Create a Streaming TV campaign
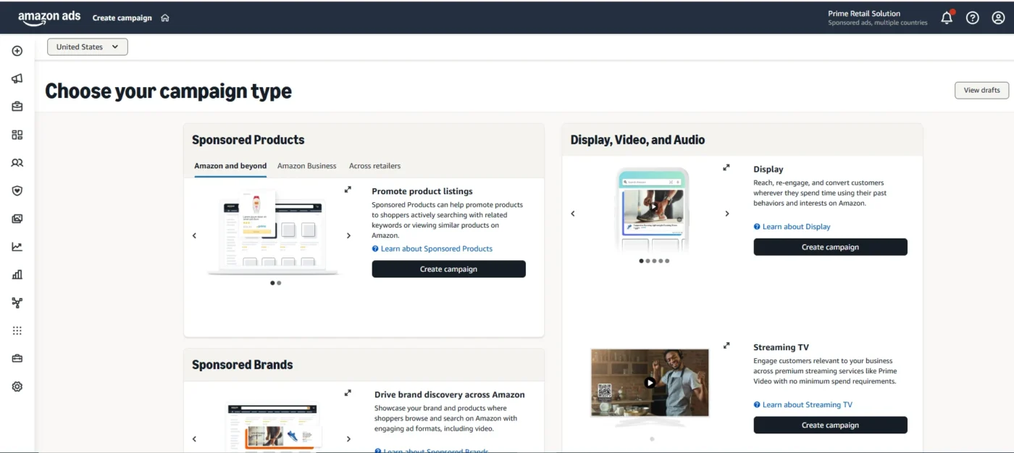1014x453 pixels. (x=830, y=425)
